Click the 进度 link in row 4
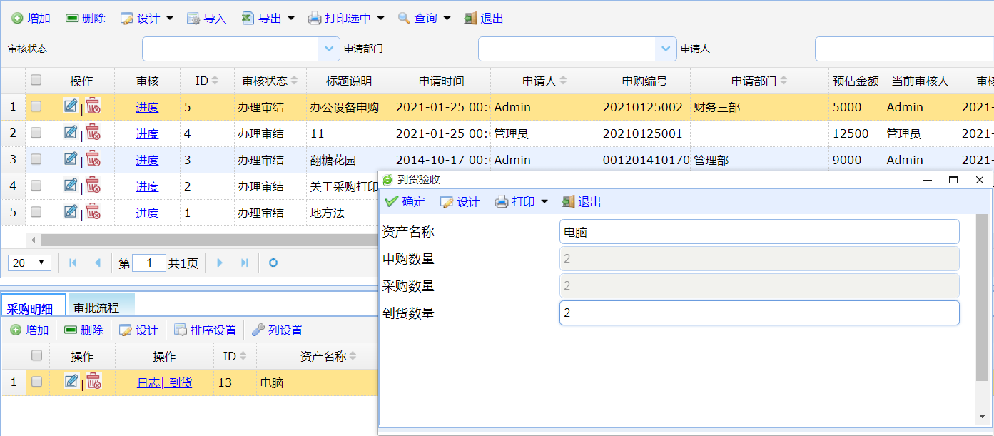This screenshot has height=436, width=994. (x=147, y=186)
